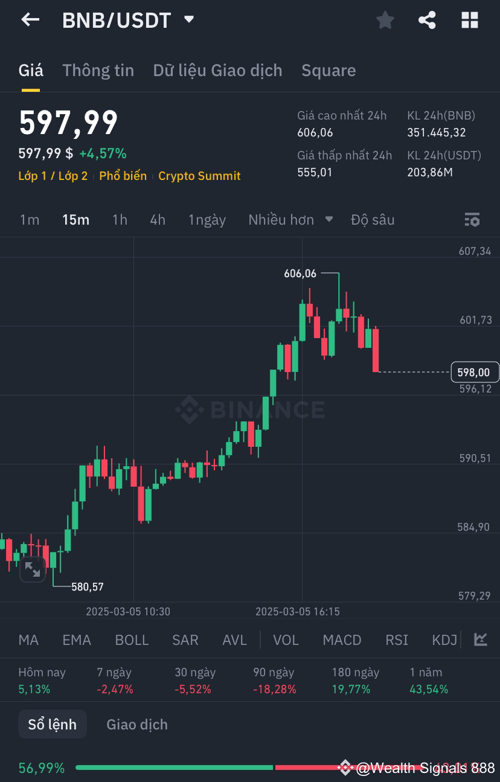Screen dimensions: 500x782
Task: Switch to the Giao dịch view
Action: (136, 724)
